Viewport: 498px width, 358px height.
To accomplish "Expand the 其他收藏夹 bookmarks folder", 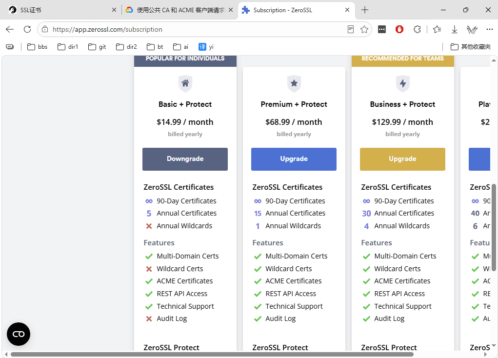I will pyautogui.click(x=471, y=47).
